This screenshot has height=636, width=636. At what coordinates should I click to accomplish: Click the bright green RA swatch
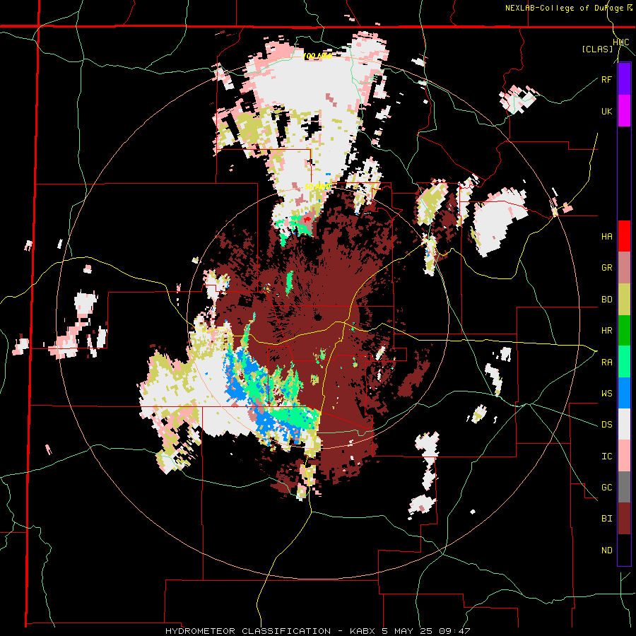pyautogui.click(x=624, y=362)
